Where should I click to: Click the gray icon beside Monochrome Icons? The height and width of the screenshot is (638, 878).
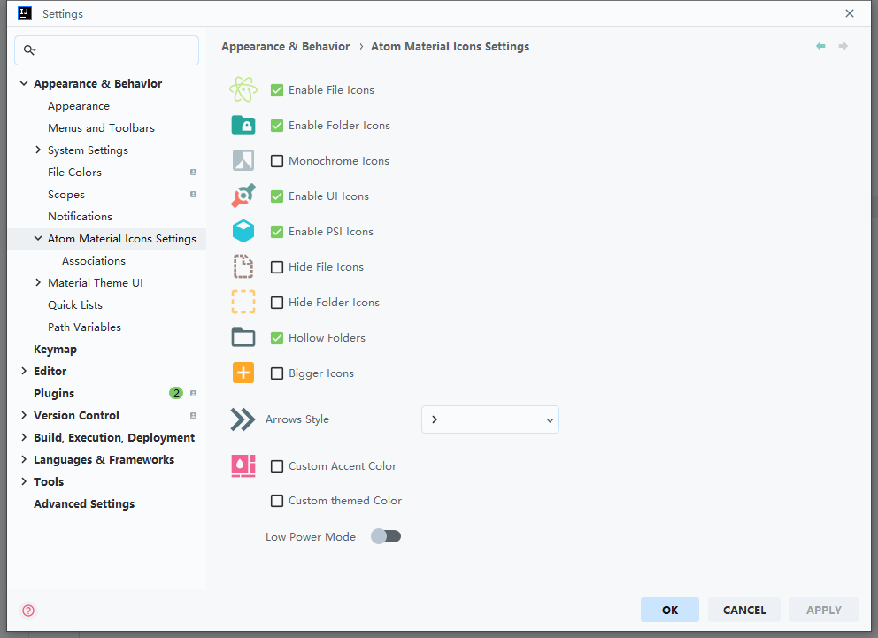243,160
